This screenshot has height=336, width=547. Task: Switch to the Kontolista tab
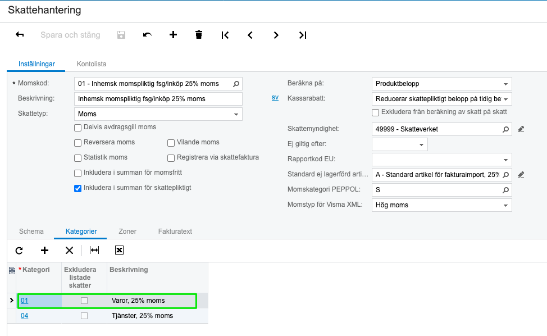92,64
